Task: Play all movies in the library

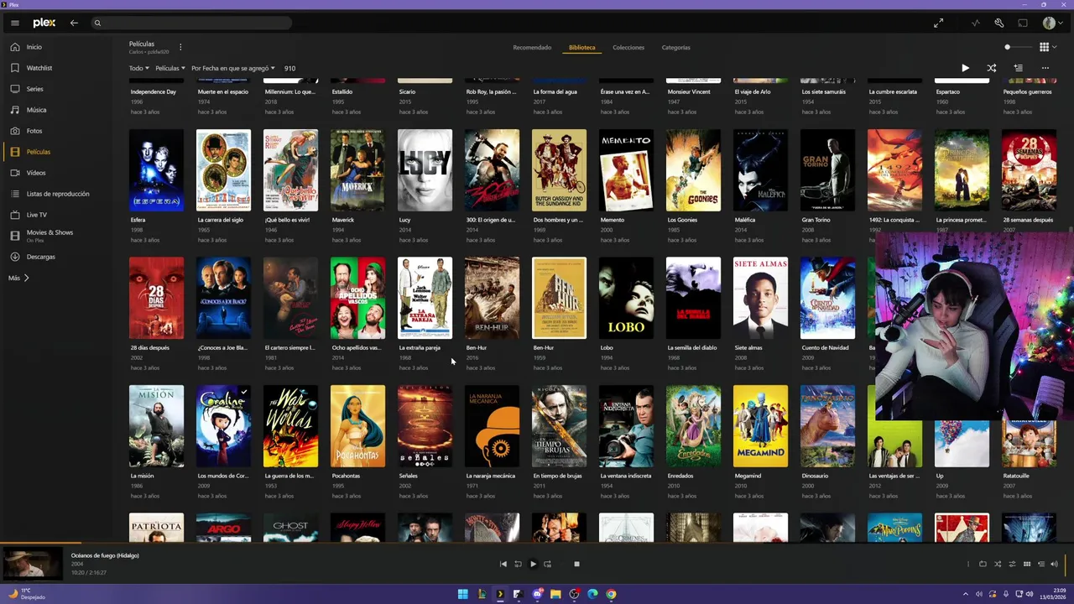Action: point(965,68)
